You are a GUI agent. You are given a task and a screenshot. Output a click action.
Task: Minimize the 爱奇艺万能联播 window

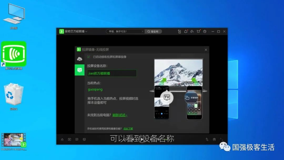[213, 32]
